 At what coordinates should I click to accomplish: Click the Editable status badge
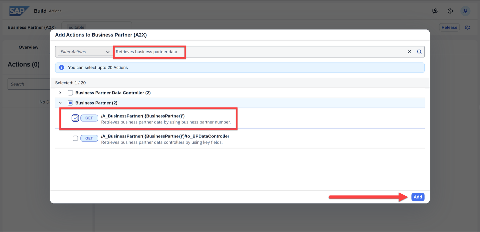pyautogui.click(x=76, y=27)
